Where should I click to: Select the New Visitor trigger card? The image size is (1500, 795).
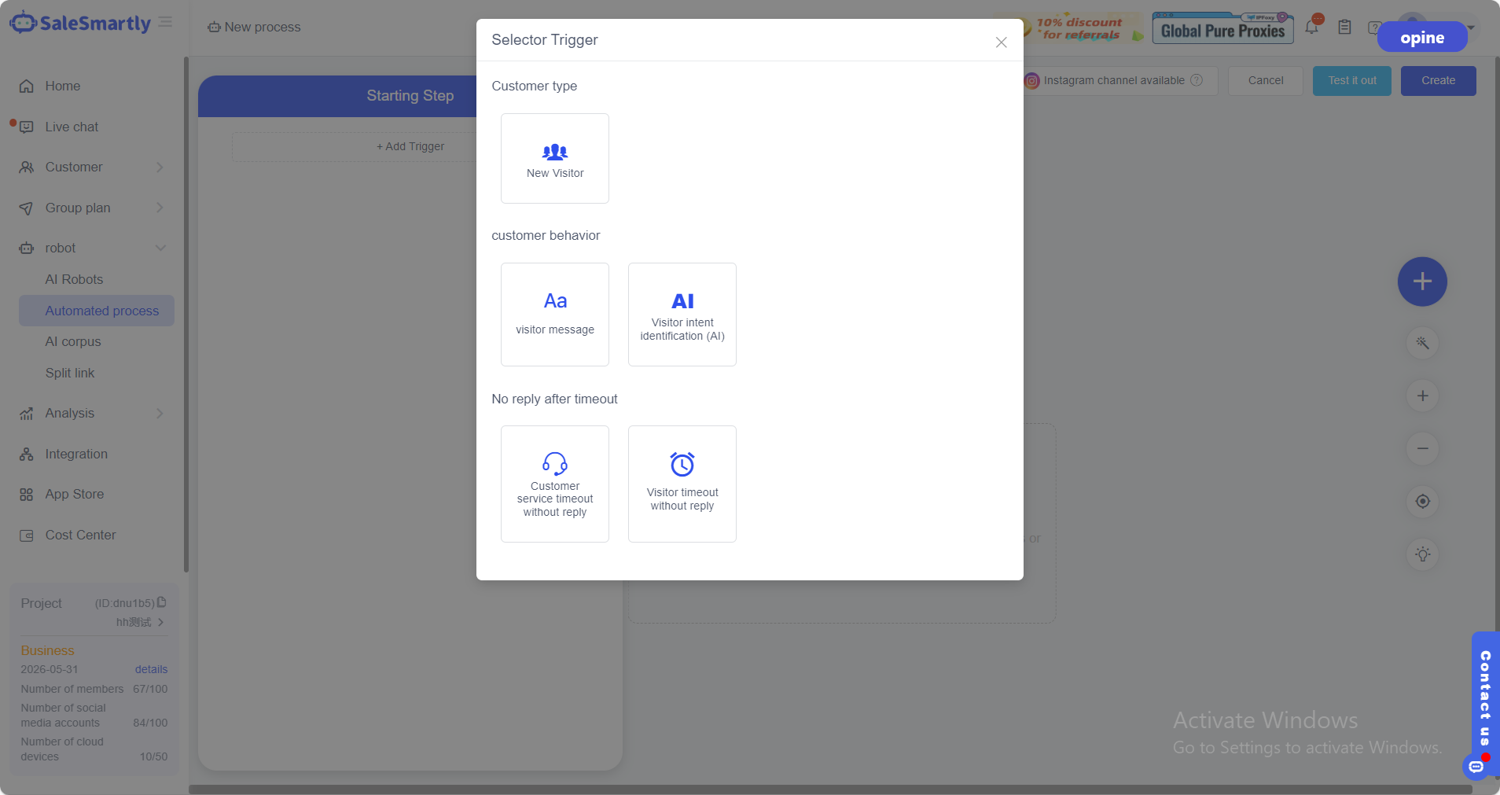pos(554,158)
